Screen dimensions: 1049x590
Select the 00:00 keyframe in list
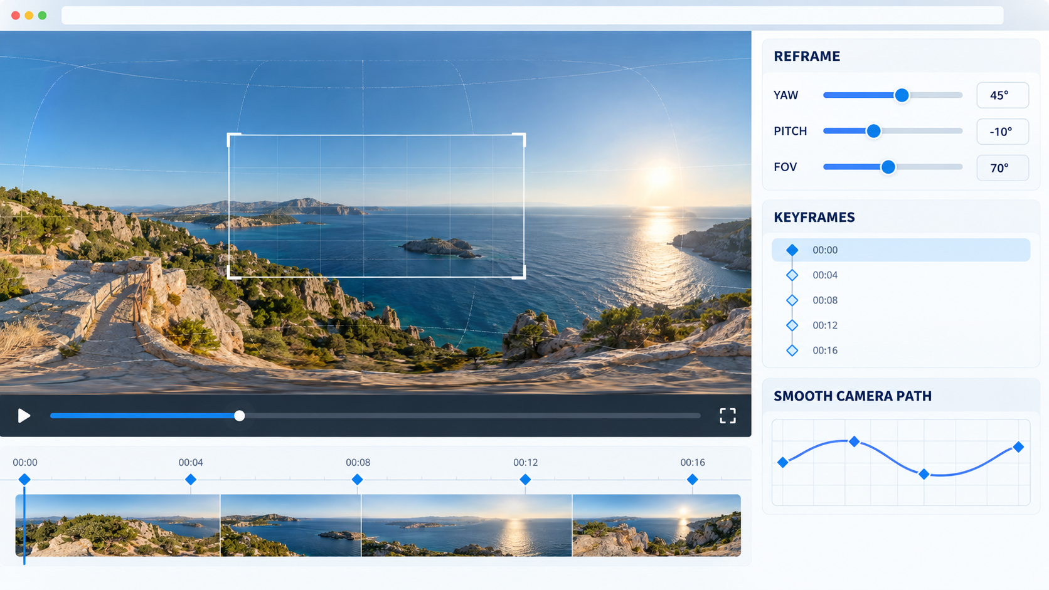(901, 250)
